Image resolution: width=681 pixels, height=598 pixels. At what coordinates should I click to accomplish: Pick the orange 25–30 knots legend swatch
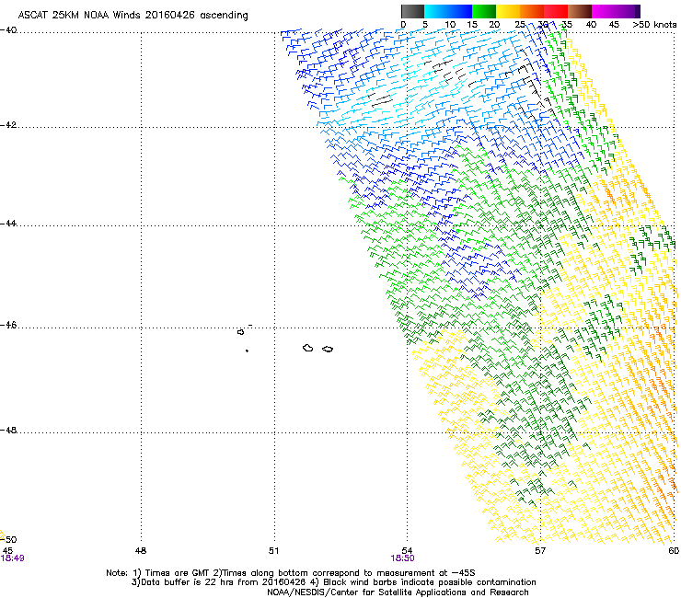532,11
